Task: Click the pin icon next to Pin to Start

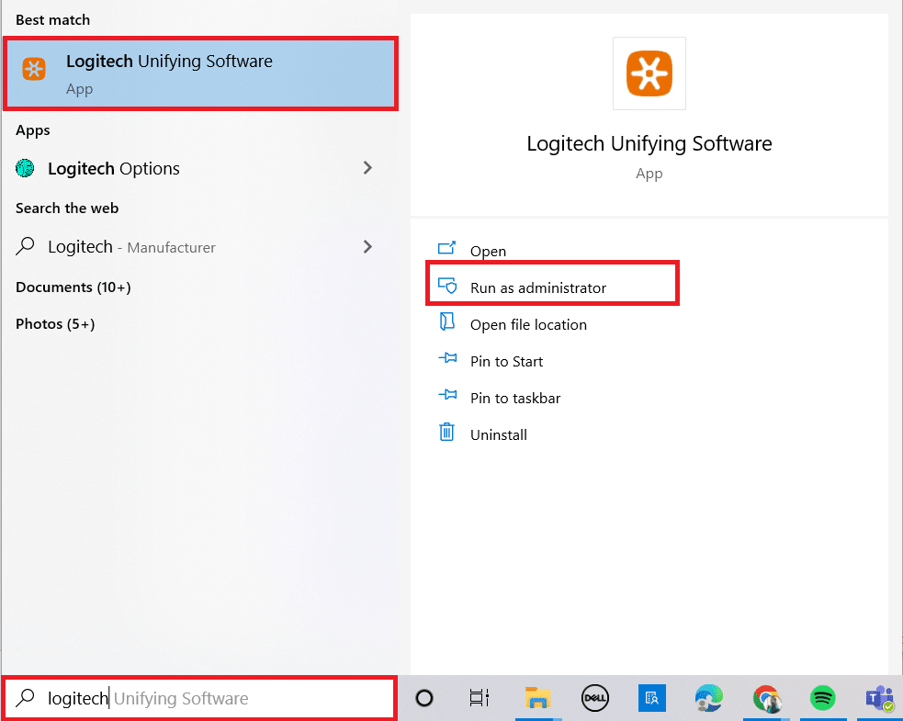Action: pyautogui.click(x=447, y=358)
